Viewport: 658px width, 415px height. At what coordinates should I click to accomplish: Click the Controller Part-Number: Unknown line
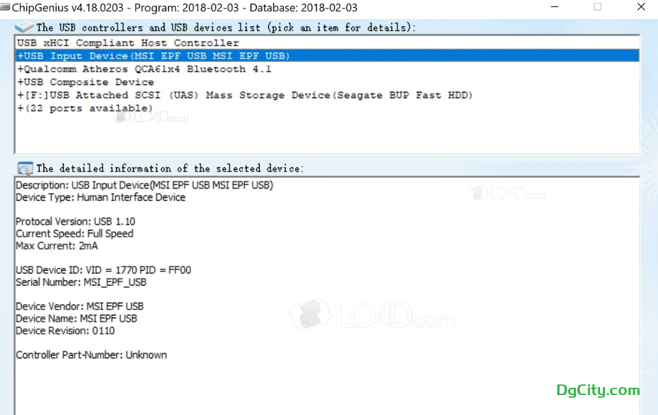[x=91, y=354]
